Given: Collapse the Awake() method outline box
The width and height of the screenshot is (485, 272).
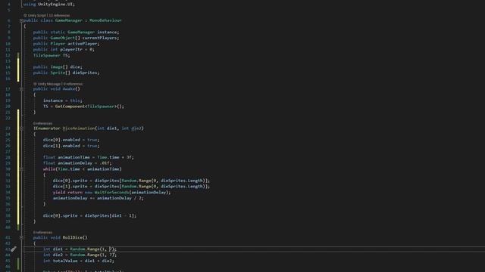Looking at the screenshot, I should point(21,89).
